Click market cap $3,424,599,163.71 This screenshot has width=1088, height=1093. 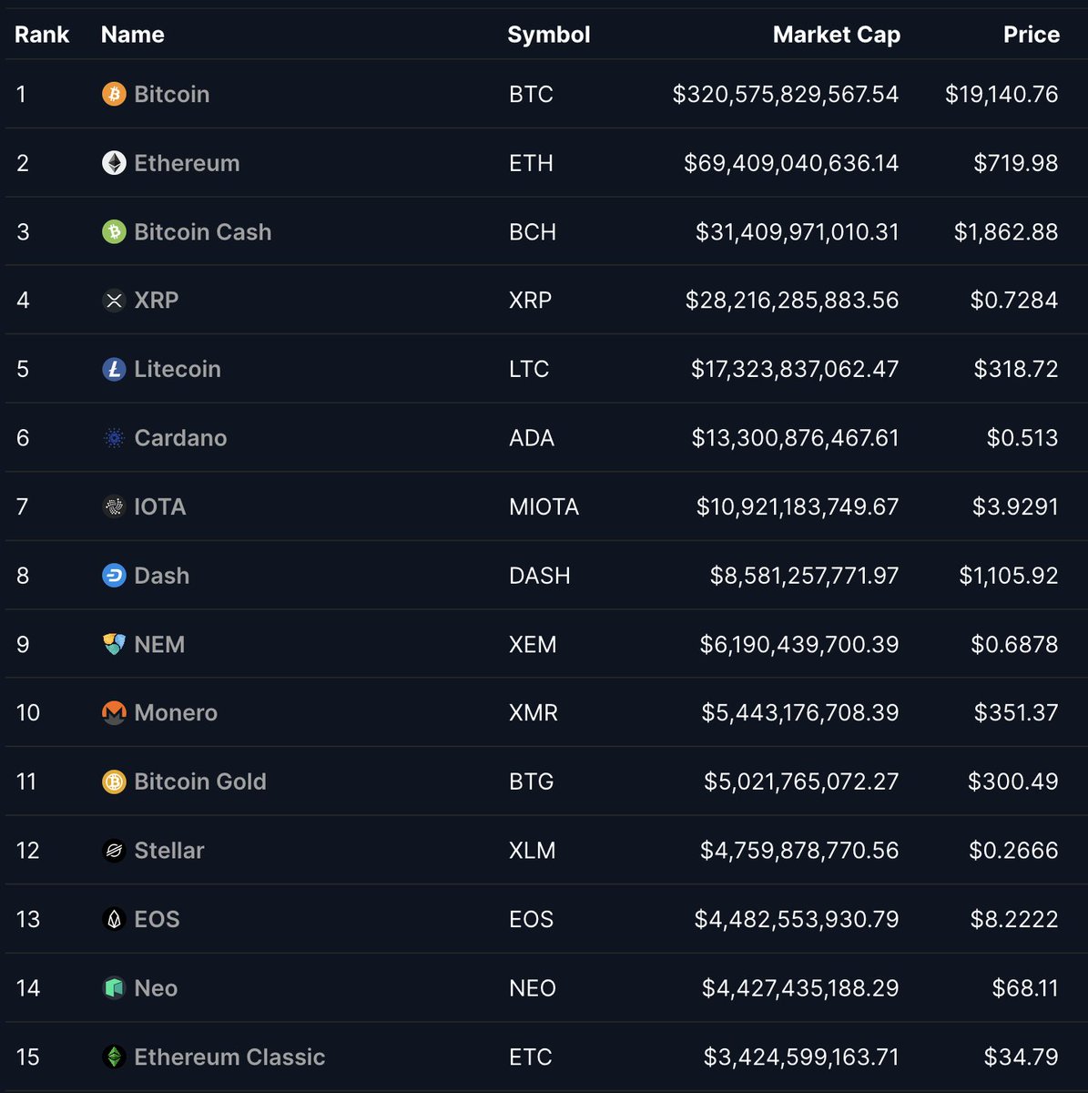tap(801, 1057)
